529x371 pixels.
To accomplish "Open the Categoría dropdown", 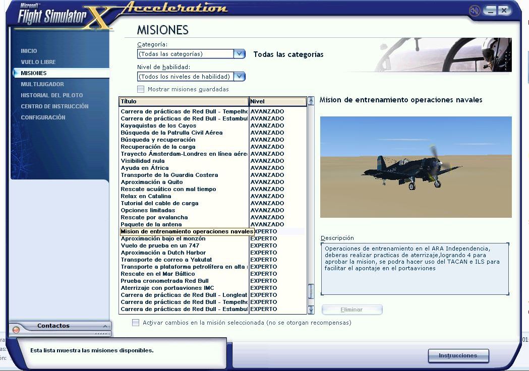I will (x=239, y=53).
